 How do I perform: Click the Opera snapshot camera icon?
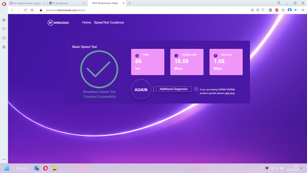(x=252, y=10)
